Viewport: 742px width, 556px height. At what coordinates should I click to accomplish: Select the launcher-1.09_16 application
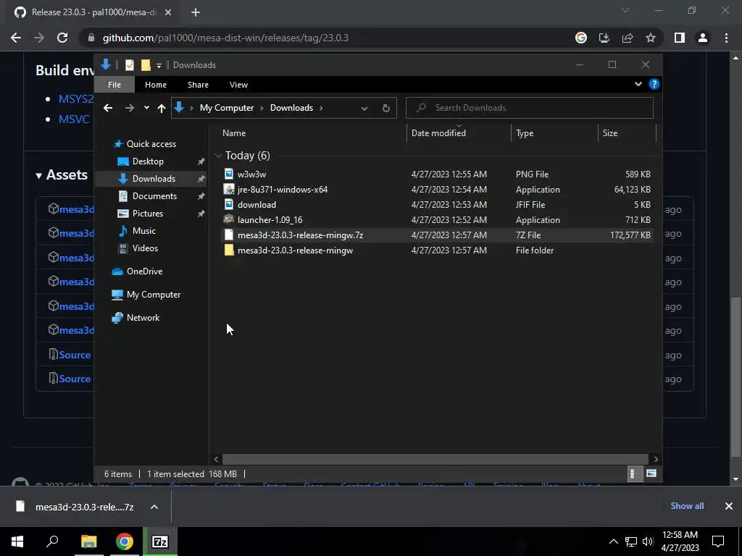coord(437,220)
